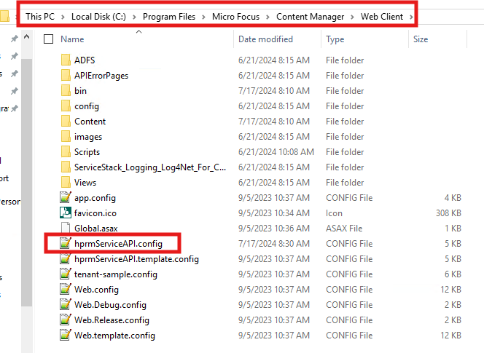
Task: Navigate to This PC breadcrumb
Action: (x=40, y=17)
